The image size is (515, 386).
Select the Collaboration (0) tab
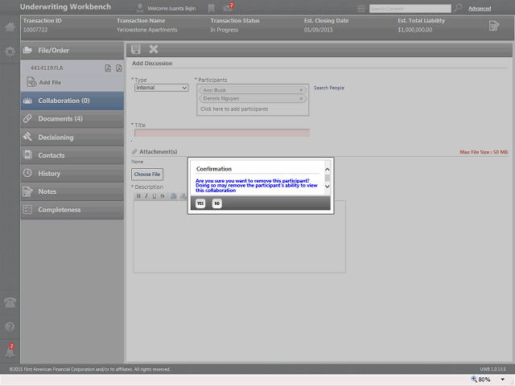[x=72, y=101]
